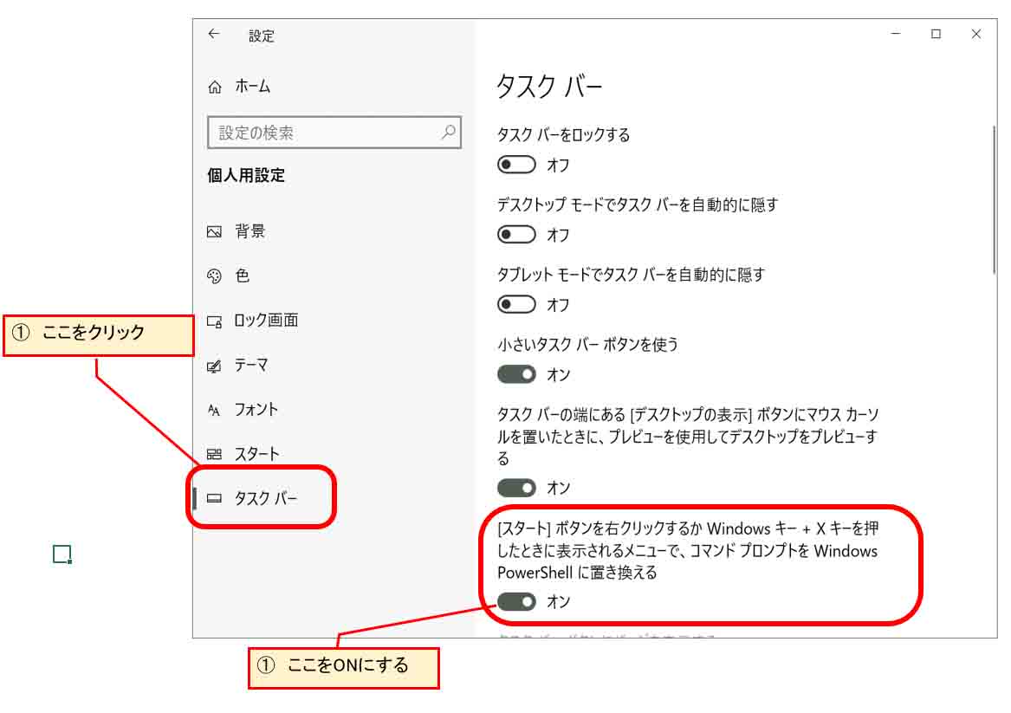Click the スタート icon in sidebar

[x=215, y=454]
